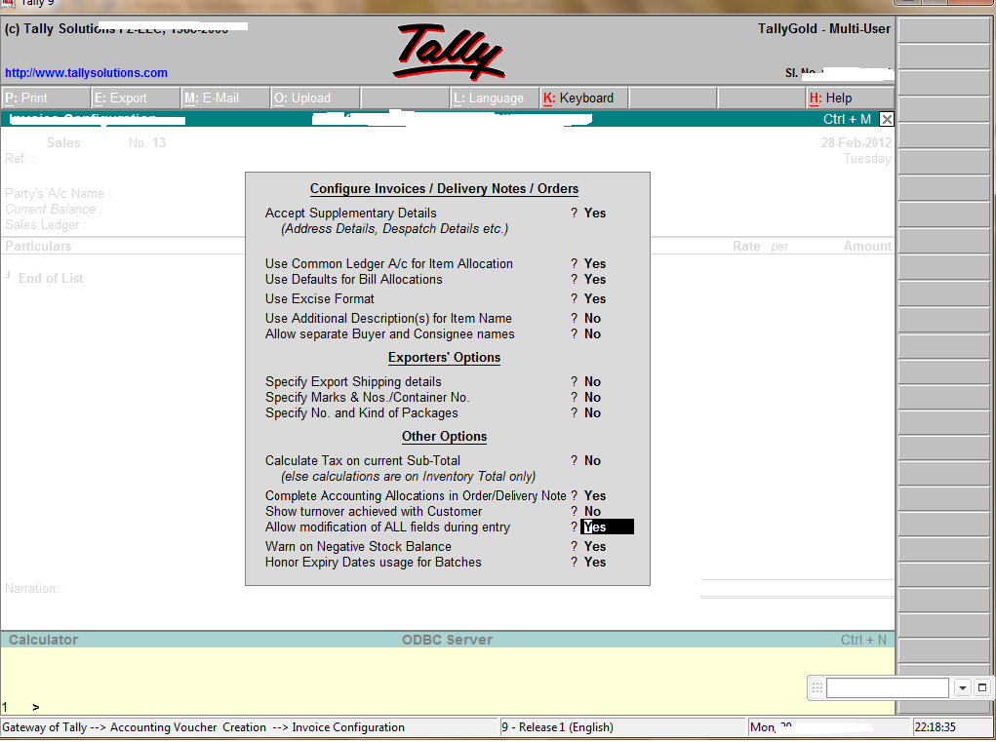
Task: Toggle Show turnover achieved with Customer value
Action: (x=593, y=512)
